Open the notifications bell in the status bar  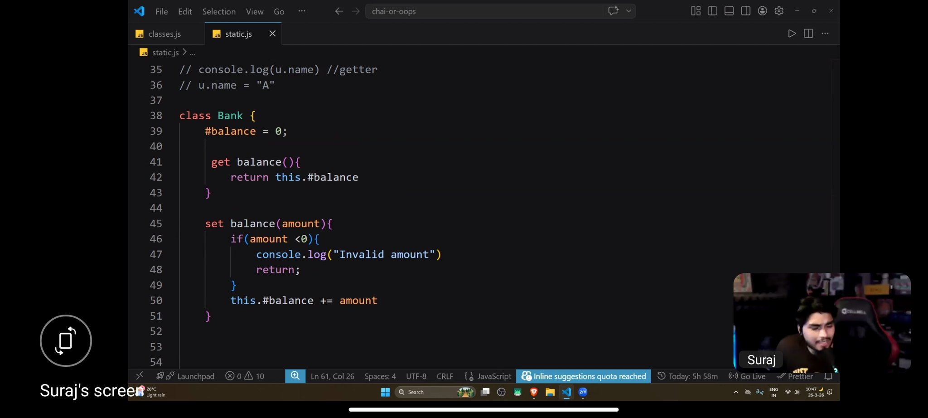[828, 376]
